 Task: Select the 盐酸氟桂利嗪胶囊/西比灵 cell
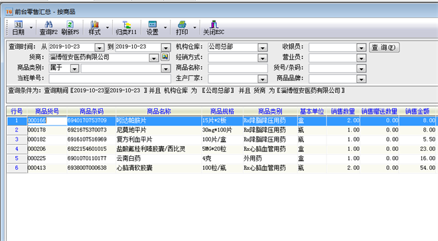point(159,149)
